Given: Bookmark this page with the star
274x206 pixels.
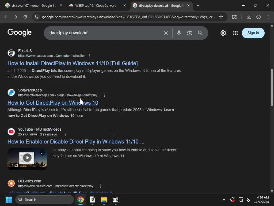Looking at the screenshot, I should (x=221, y=17).
